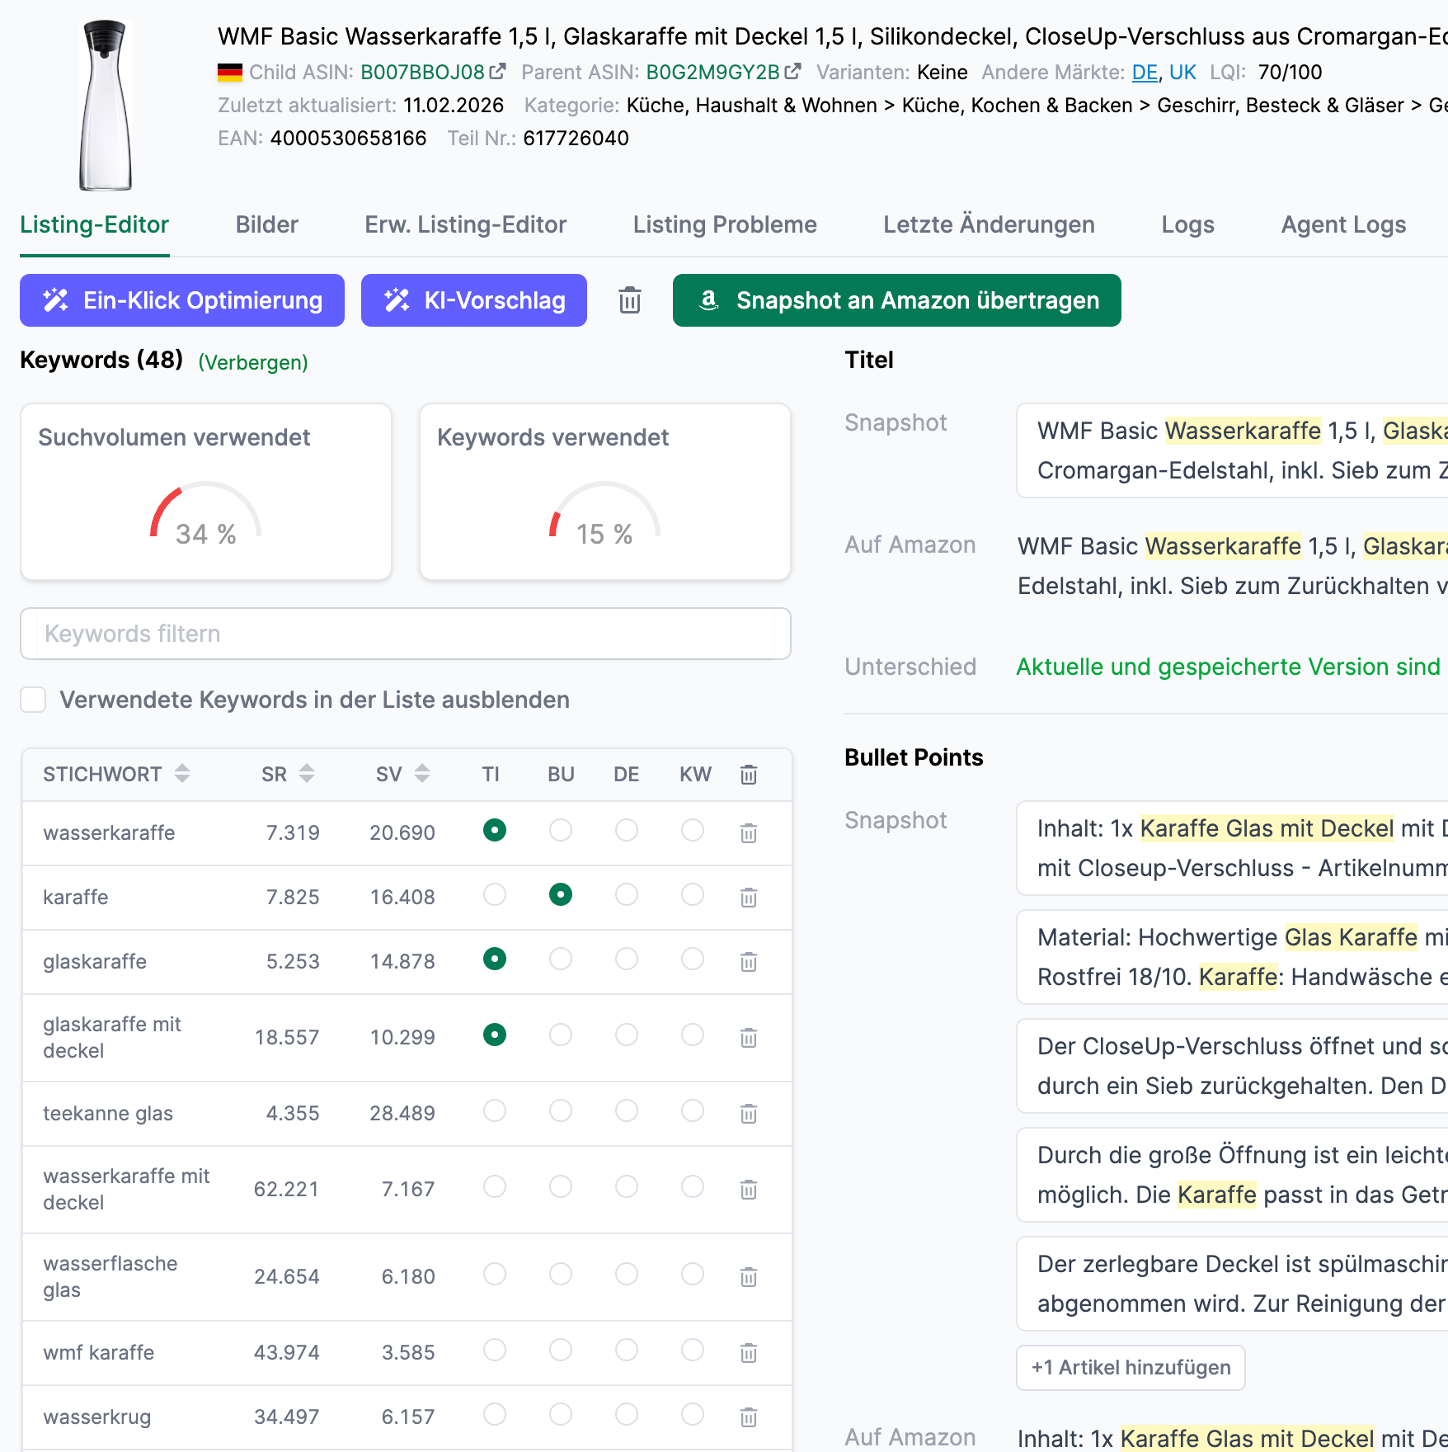
Task: Select TI radio for teekanne glas
Action: pos(495,1111)
